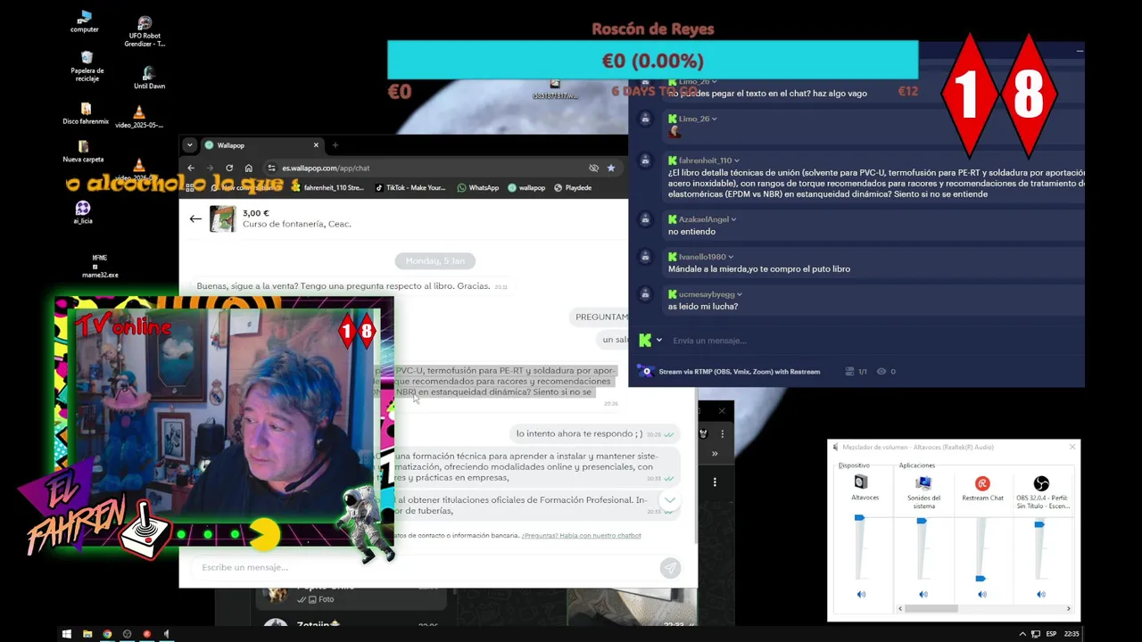Open the browser home page
This screenshot has width=1142, height=642.
(248, 168)
